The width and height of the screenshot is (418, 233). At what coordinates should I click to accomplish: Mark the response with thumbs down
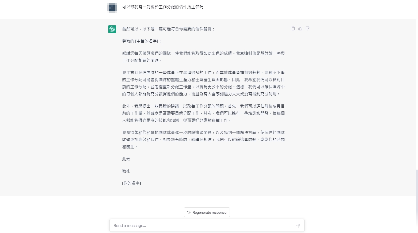click(x=307, y=28)
